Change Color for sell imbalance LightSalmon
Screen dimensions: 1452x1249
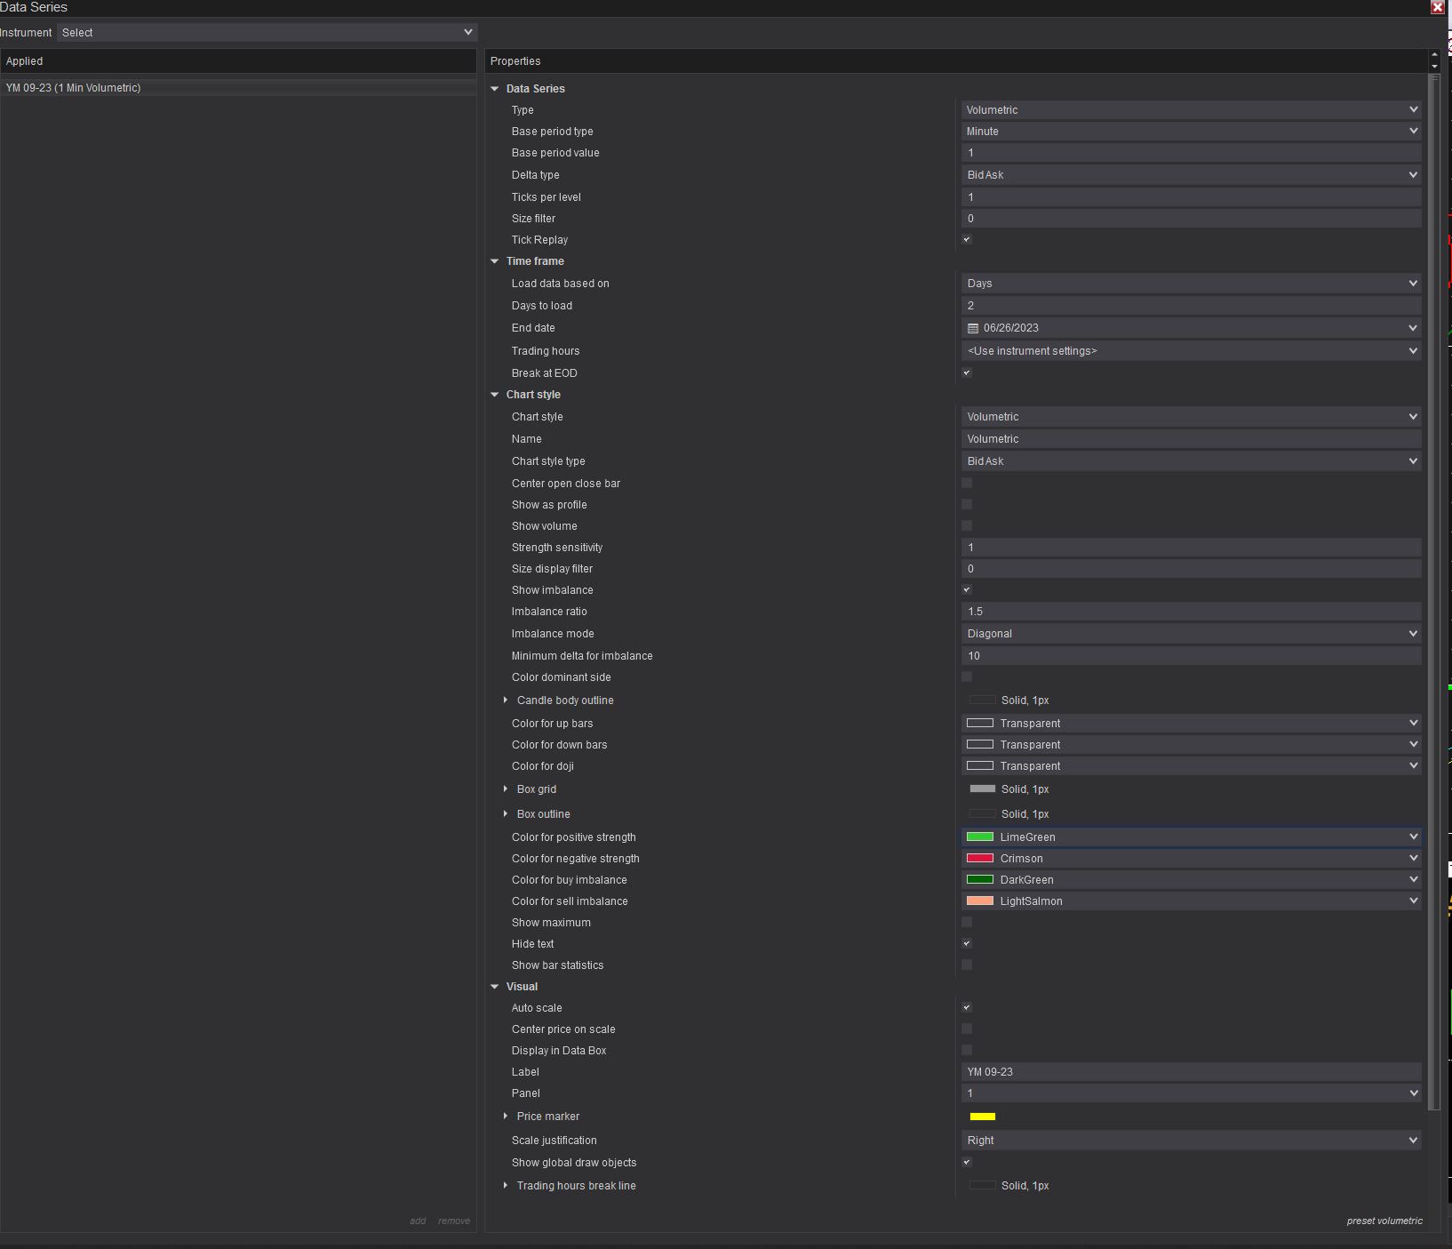[1191, 901]
